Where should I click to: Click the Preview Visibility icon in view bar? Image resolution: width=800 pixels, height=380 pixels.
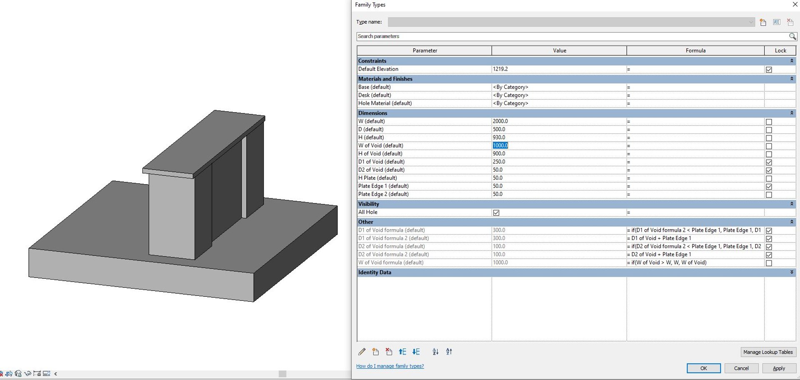coord(46,373)
